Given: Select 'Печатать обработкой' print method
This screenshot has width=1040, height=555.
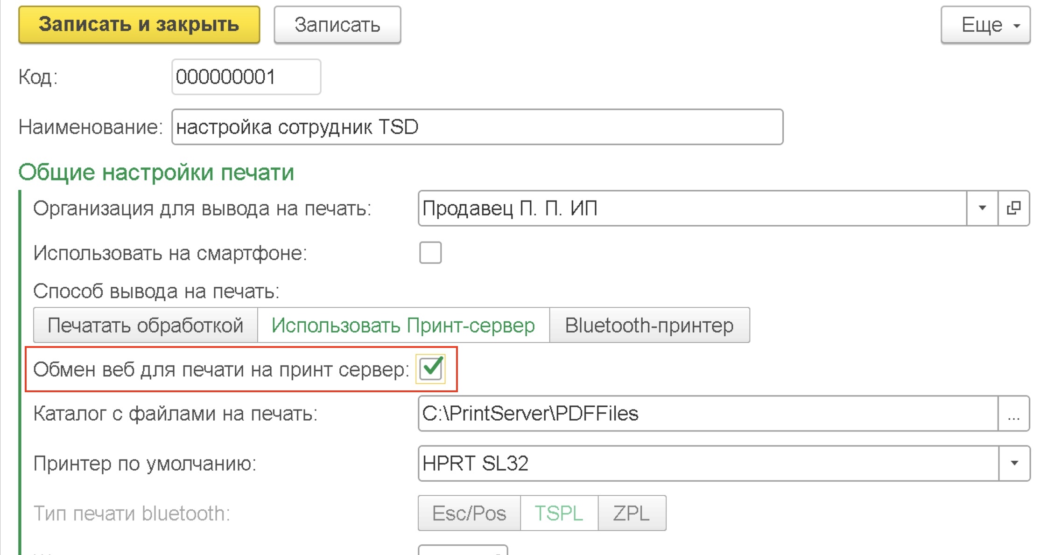Looking at the screenshot, I should [x=146, y=326].
